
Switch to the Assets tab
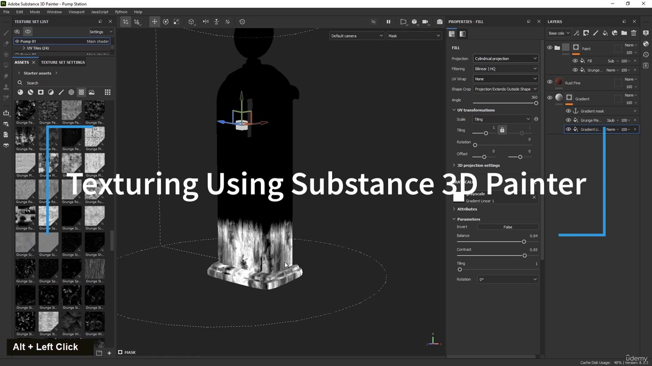pos(21,62)
